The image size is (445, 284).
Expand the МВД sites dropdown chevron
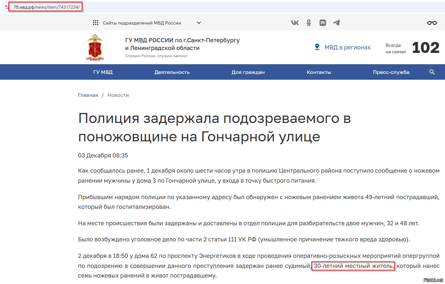pos(199,23)
